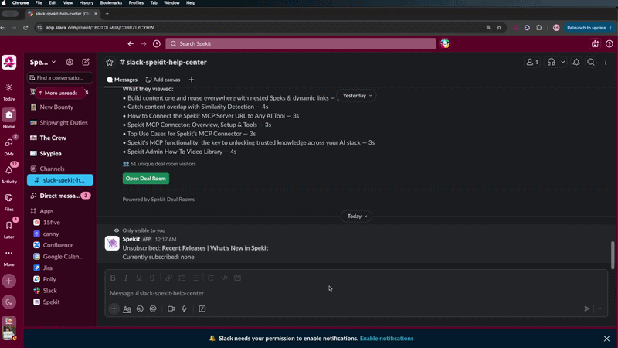
Task: Open DMs in left rail
Action: (x=8, y=146)
